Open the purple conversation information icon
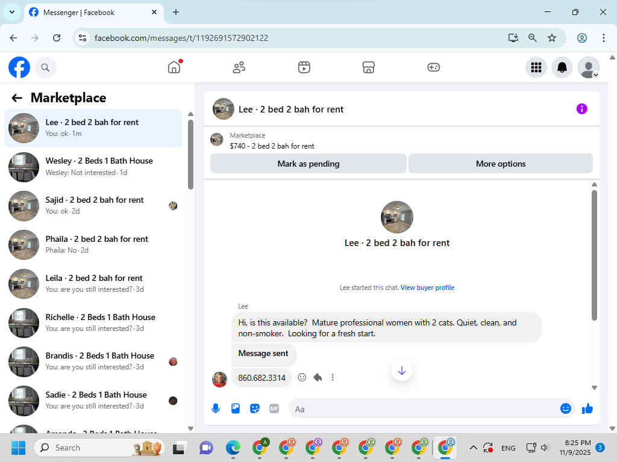The image size is (617, 462). [581, 109]
